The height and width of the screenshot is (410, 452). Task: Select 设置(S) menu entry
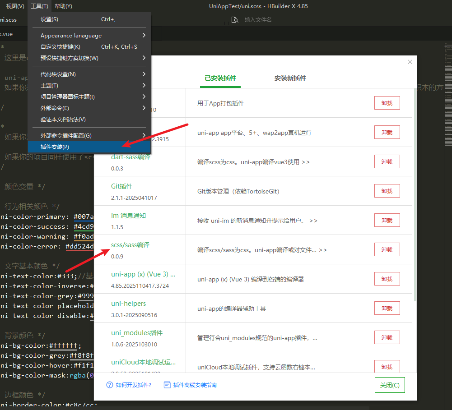coord(89,19)
